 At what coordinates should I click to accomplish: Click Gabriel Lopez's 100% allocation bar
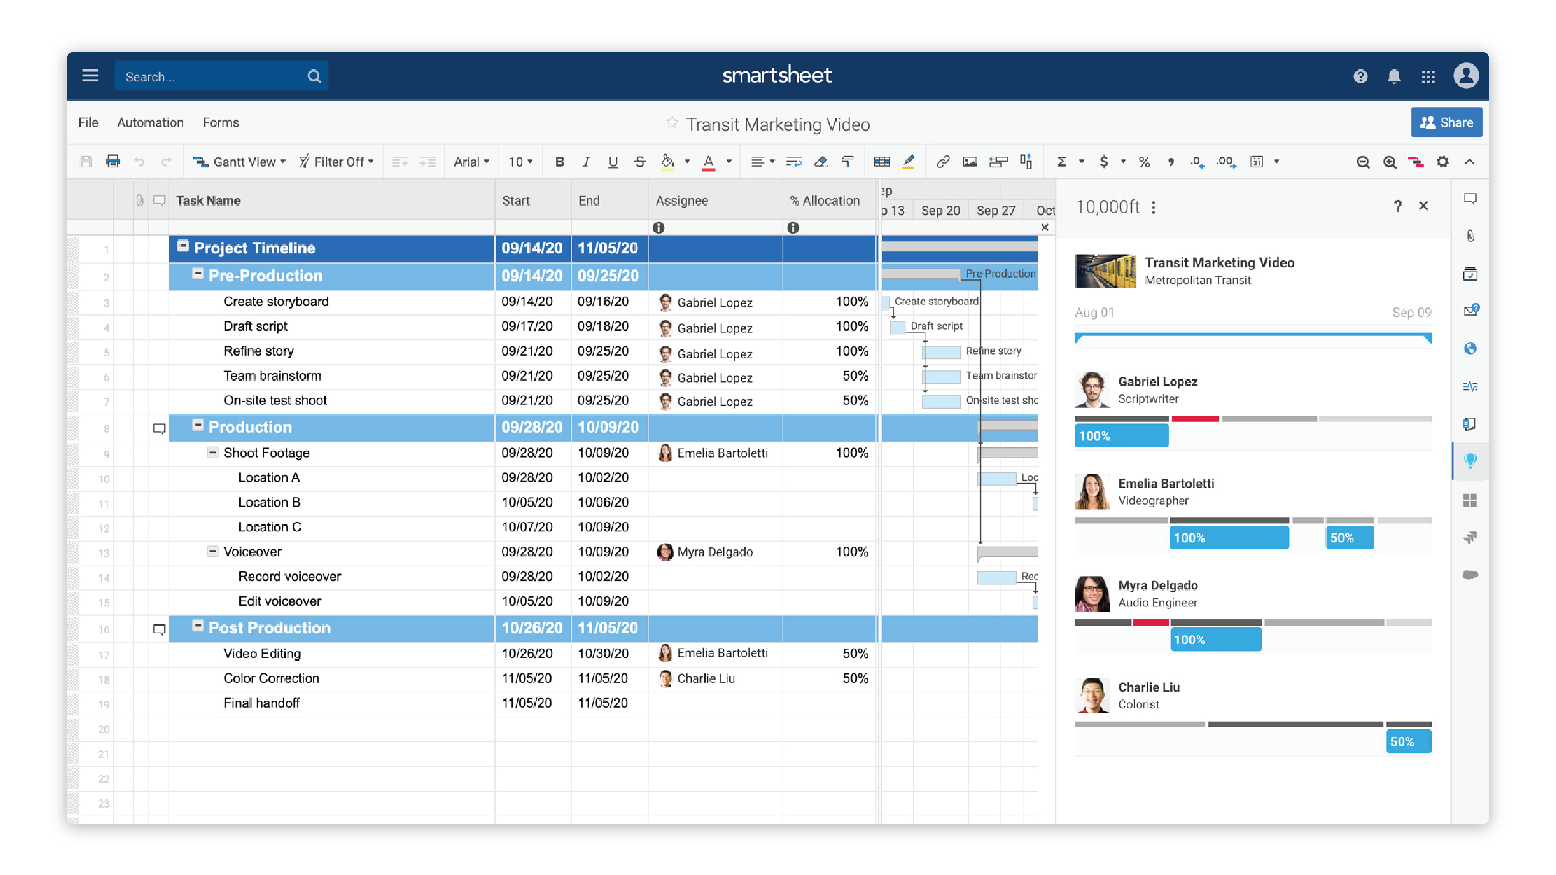click(x=1120, y=436)
